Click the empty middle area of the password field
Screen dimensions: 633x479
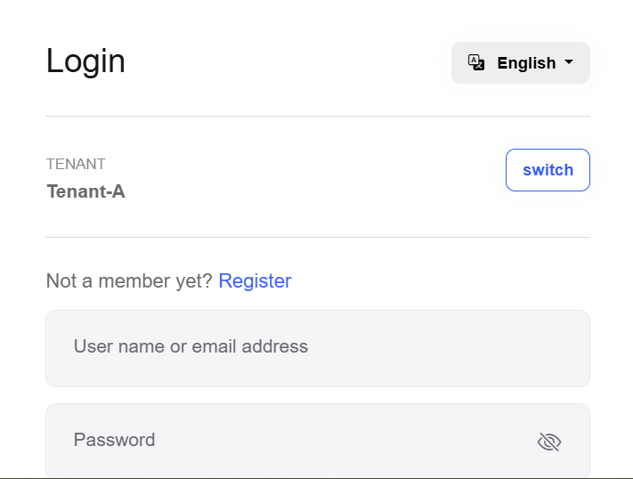coord(338,441)
